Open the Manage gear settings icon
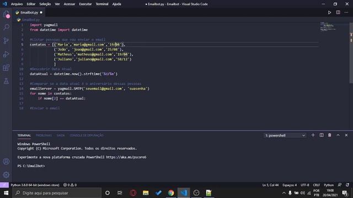 (x=6, y=175)
